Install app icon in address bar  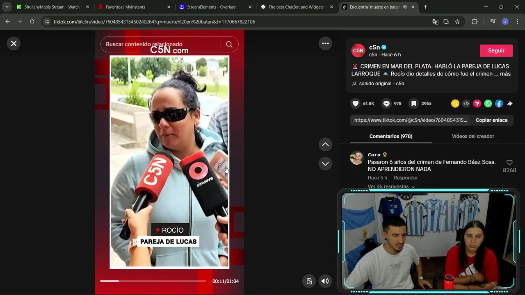point(446,22)
